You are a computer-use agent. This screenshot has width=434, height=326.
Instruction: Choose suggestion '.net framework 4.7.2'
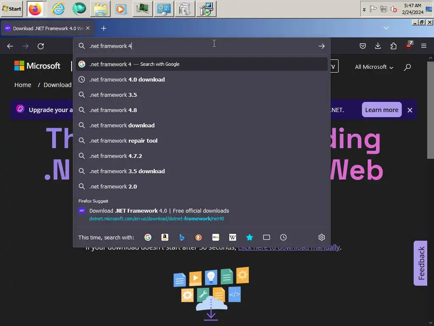201,156
